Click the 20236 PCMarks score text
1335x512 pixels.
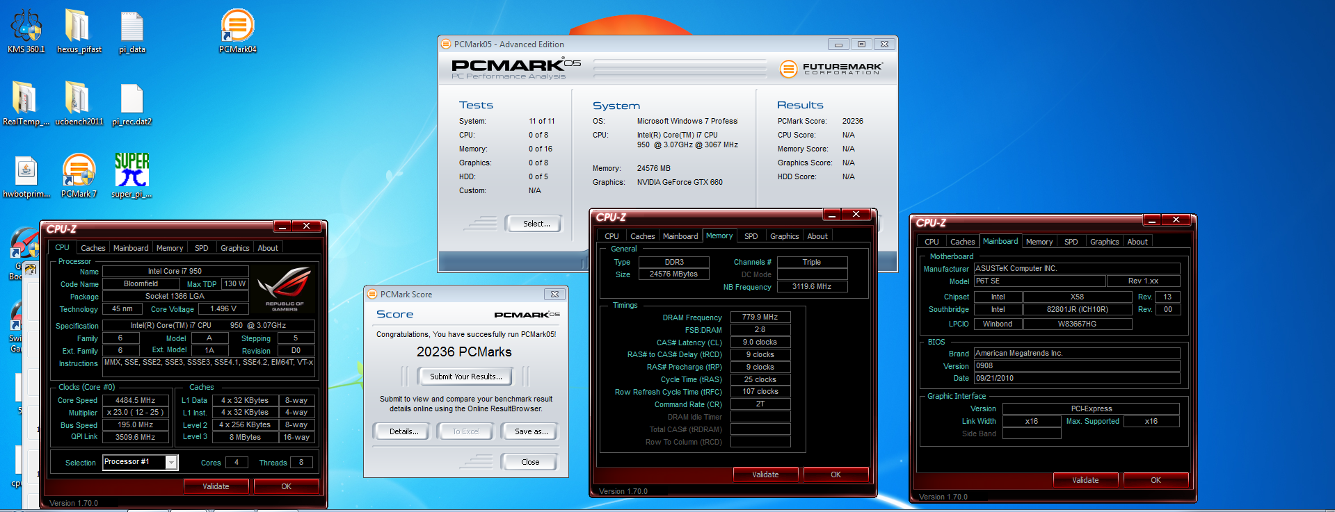(x=464, y=352)
